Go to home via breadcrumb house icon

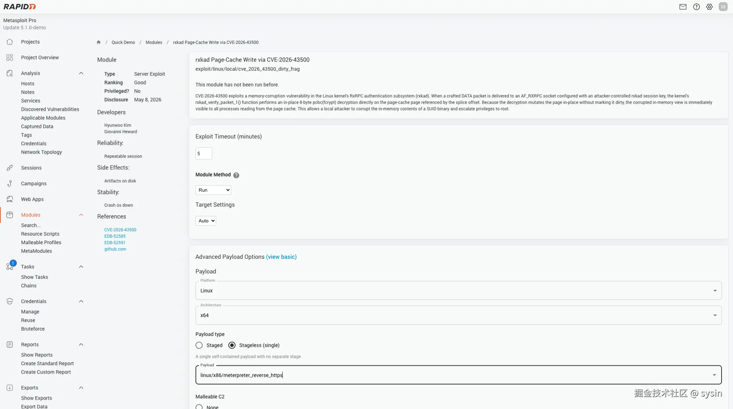(99, 42)
